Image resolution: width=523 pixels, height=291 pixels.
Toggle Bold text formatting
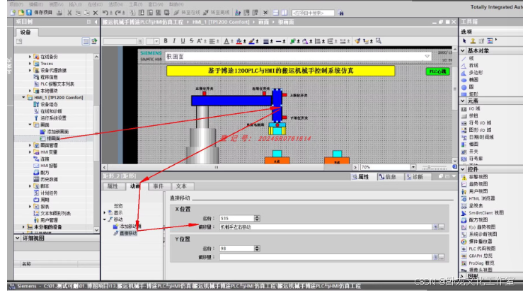point(166,41)
